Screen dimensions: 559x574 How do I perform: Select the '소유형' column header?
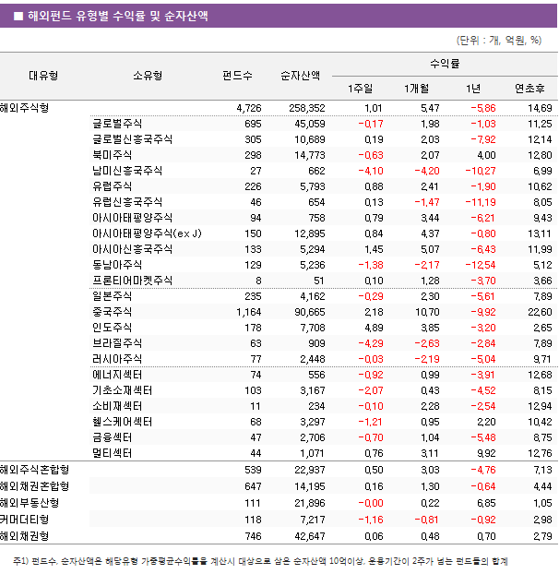click(148, 76)
